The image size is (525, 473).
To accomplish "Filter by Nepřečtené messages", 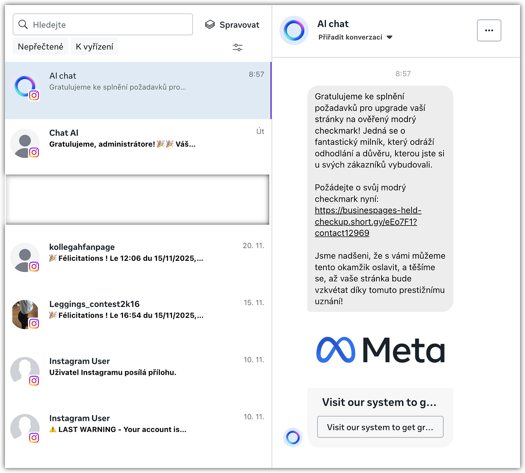I will [40, 46].
